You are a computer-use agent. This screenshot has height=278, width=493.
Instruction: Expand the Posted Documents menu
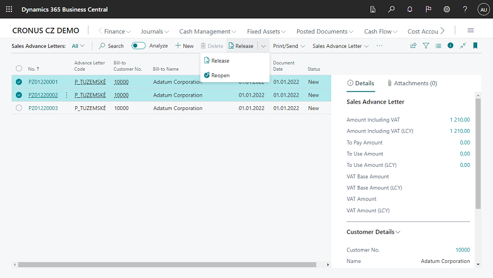(325, 32)
